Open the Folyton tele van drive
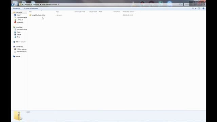217x122 pixels. click(21, 49)
